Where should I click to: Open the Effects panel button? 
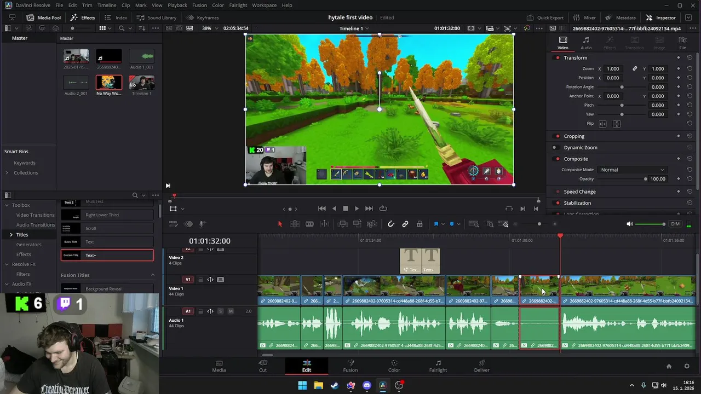click(x=83, y=18)
